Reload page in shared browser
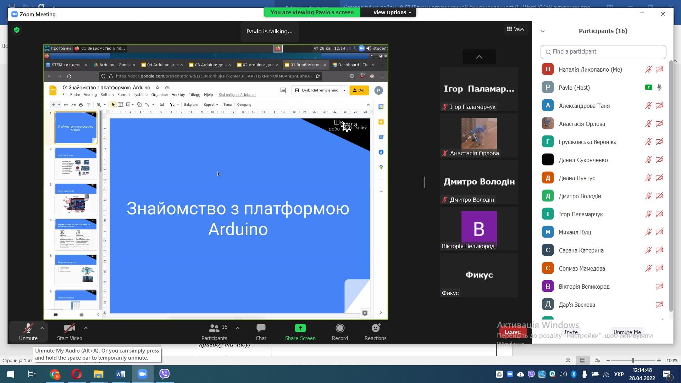This screenshot has width=681, height=383. (69, 76)
